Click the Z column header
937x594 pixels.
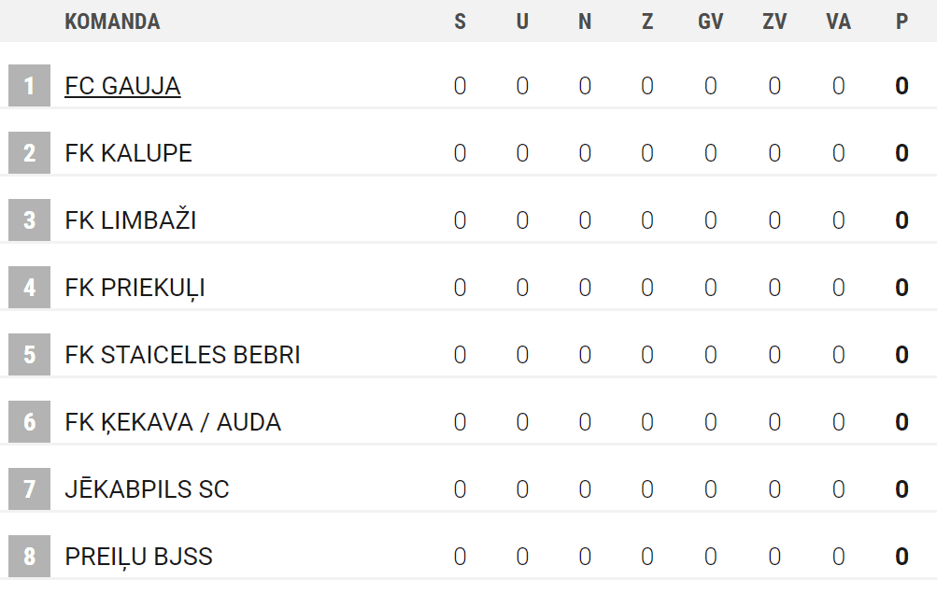click(x=647, y=21)
